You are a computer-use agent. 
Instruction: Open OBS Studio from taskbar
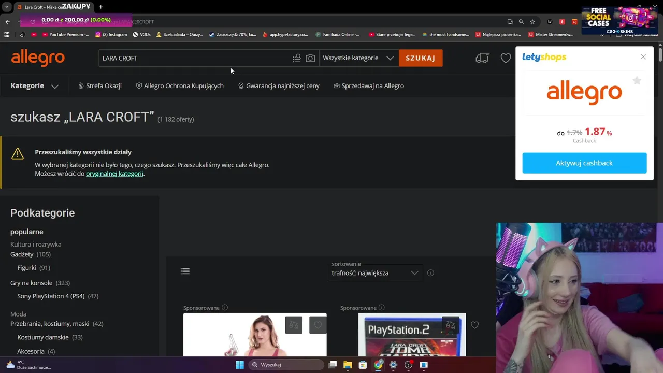click(409, 365)
